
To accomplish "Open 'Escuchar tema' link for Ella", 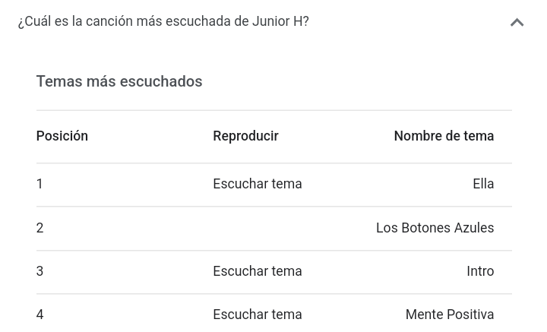I will 258,184.
